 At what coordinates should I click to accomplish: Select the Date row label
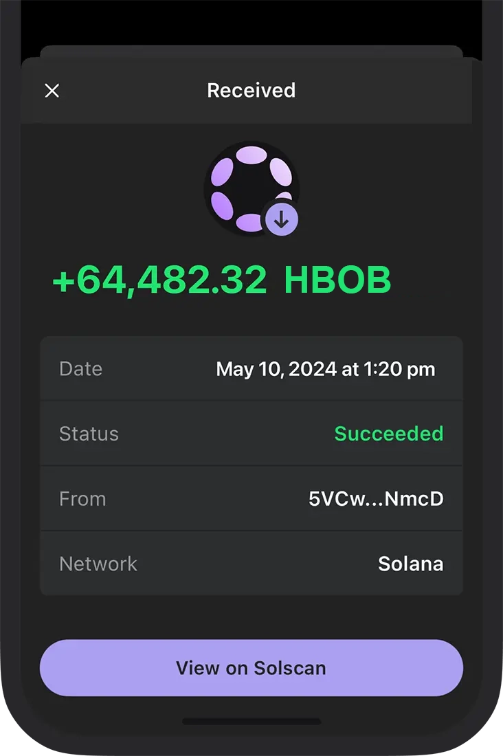pyautogui.click(x=81, y=369)
